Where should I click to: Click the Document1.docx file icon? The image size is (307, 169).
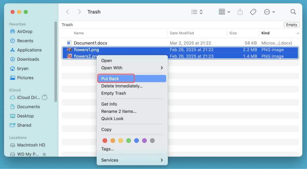point(69,43)
